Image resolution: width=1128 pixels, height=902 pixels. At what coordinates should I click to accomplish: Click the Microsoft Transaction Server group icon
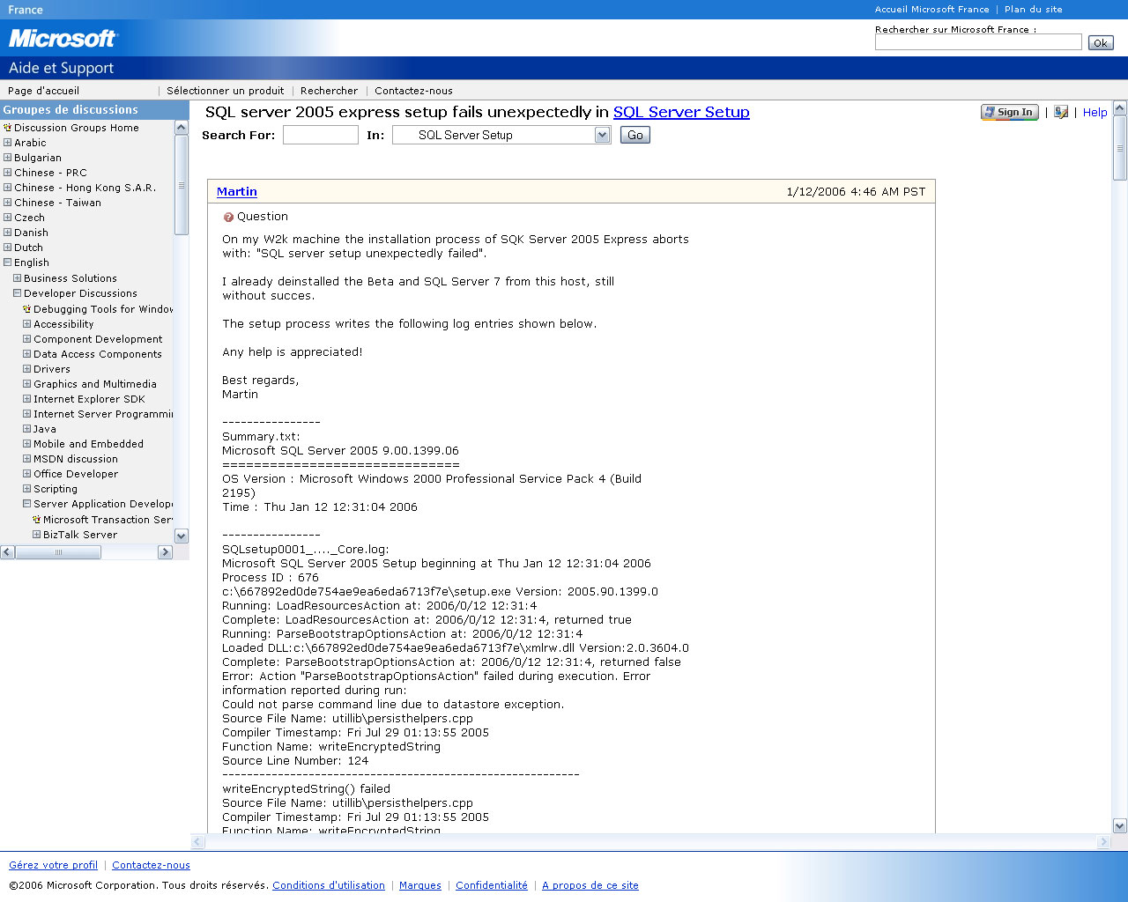pyautogui.click(x=36, y=520)
